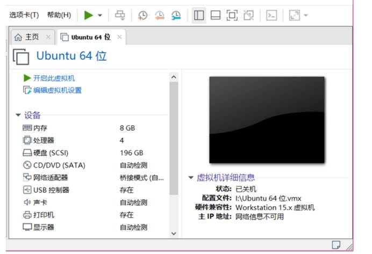The height and width of the screenshot is (254, 372).
Task: Click the 网络信息不可用 IP address text
Action: 260,216
